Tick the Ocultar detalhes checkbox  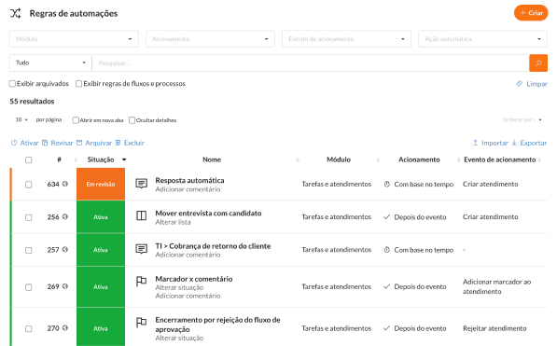132,120
